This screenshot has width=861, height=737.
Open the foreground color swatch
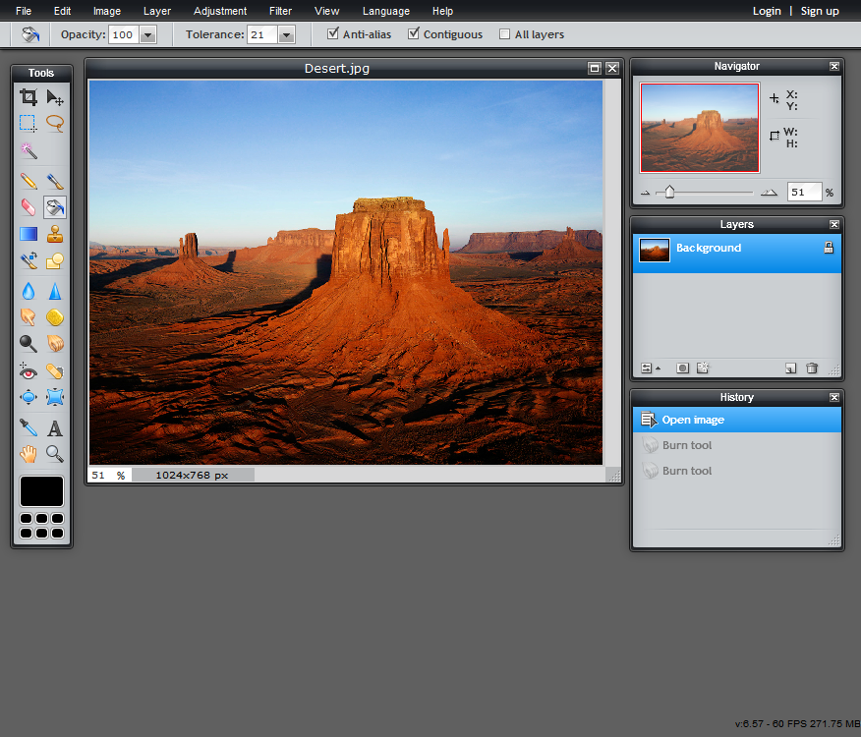[41, 490]
